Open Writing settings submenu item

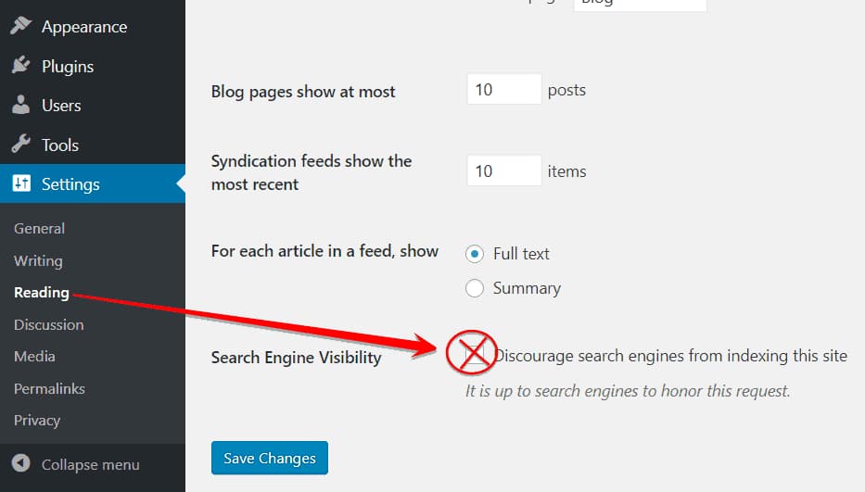coord(38,261)
